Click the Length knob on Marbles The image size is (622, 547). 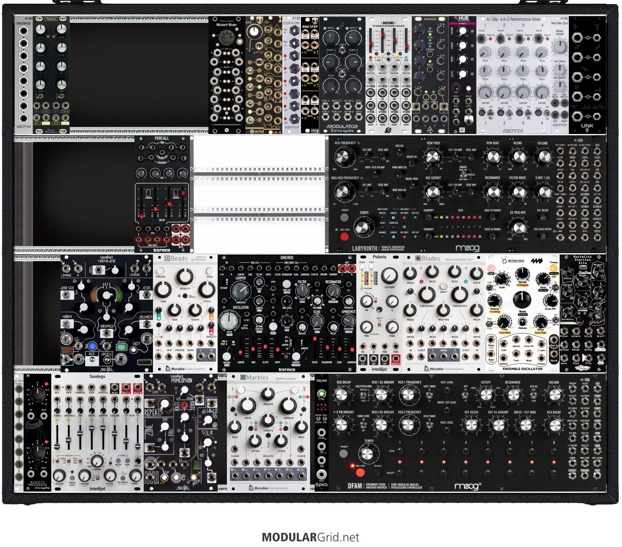pos(268,420)
